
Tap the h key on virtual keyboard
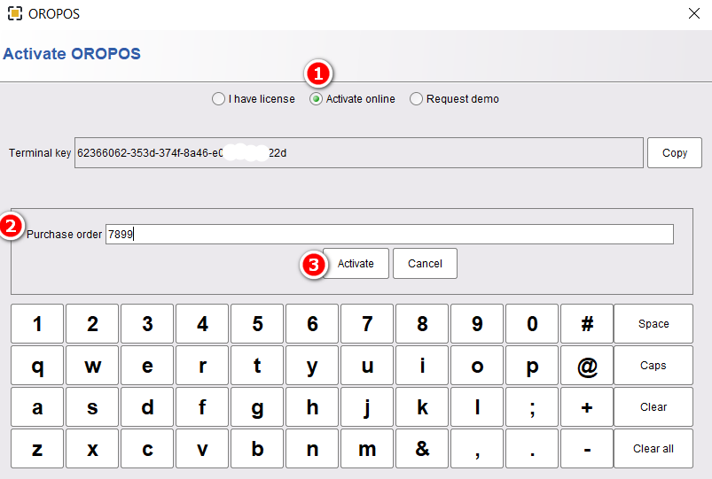(x=312, y=407)
